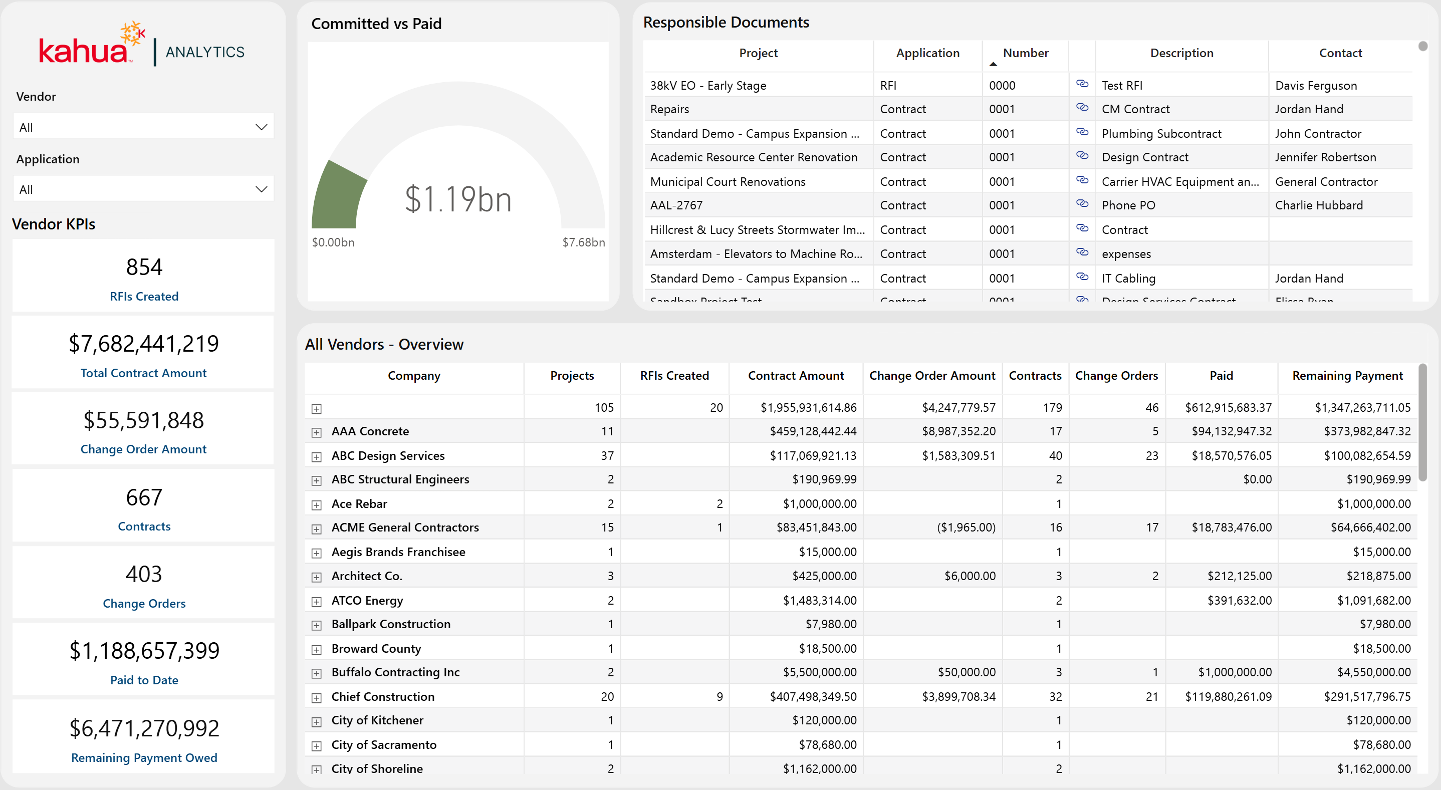Open link icon for Test RFI row
Viewport: 1441px width, 790px height.
pyautogui.click(x=1082, y=84)
